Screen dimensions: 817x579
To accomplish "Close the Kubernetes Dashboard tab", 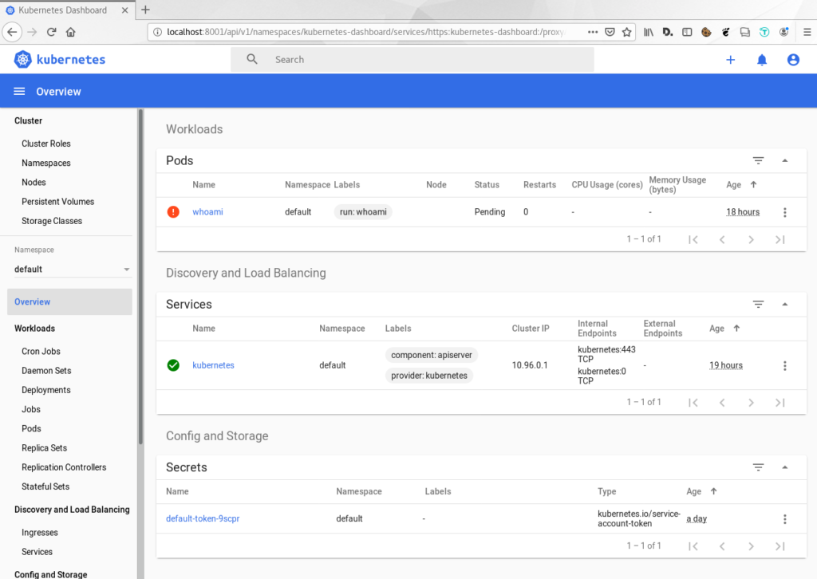I will point(125,10).
